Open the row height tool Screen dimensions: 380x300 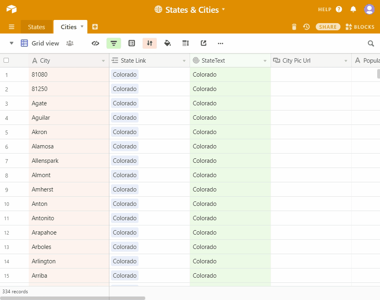186,43
